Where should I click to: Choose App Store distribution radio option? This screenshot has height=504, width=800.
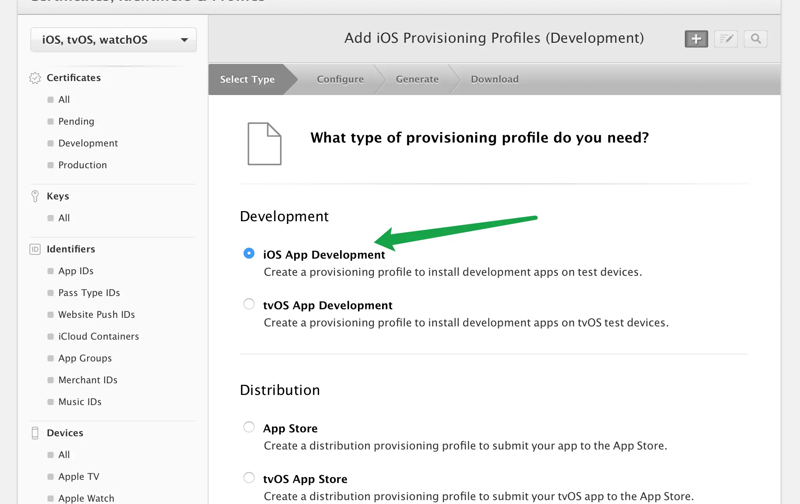pos(249,427)
